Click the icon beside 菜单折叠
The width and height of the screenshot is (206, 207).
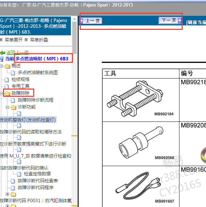pyautogui.click(x=26, y=39)
